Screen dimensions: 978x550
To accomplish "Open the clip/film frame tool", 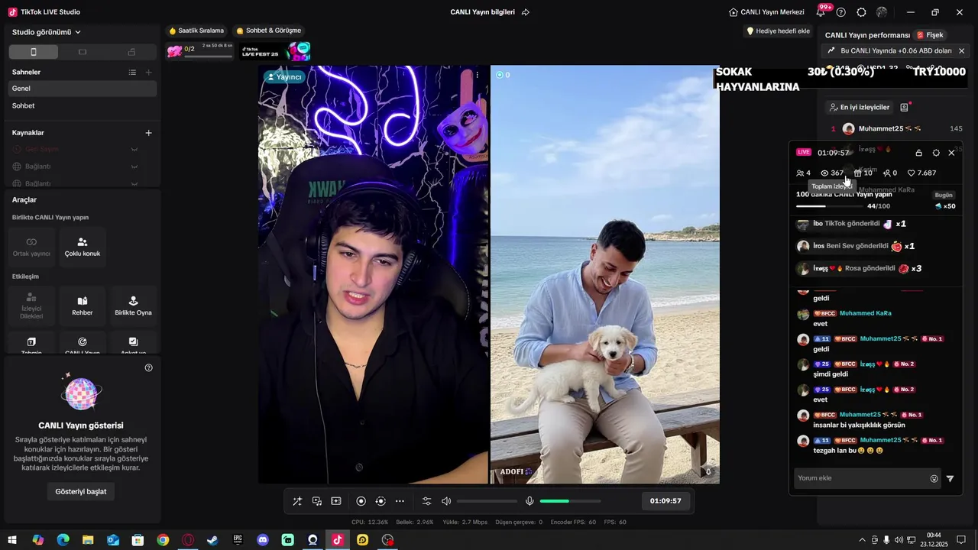I will click(336, 501).
